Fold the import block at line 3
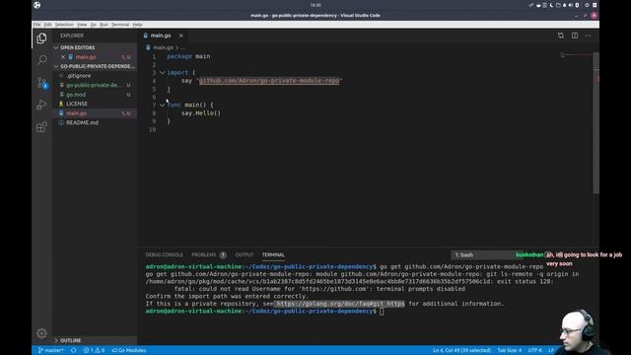 coord(162,72)
